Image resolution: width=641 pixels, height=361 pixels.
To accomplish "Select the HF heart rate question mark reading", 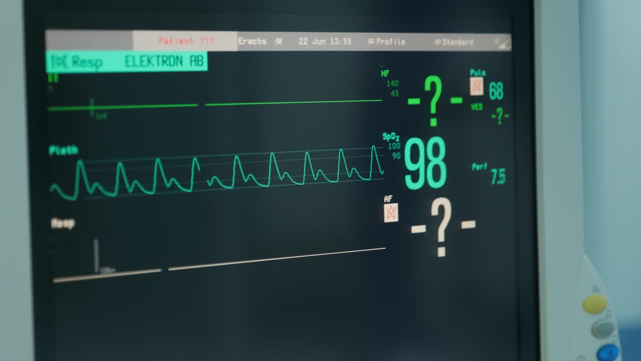I will 434,100.
